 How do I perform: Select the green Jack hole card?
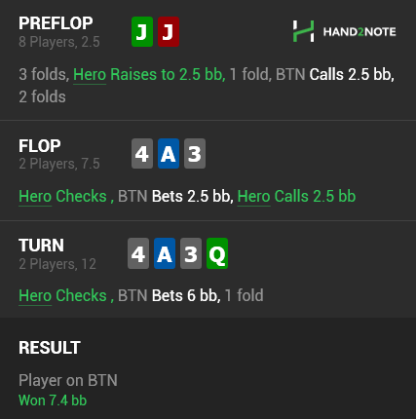[x=142, y=32]
